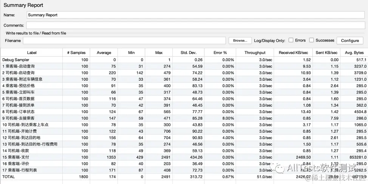Click the Avg. Bytes column header
The image size is (368, 184).
point(354,53)
